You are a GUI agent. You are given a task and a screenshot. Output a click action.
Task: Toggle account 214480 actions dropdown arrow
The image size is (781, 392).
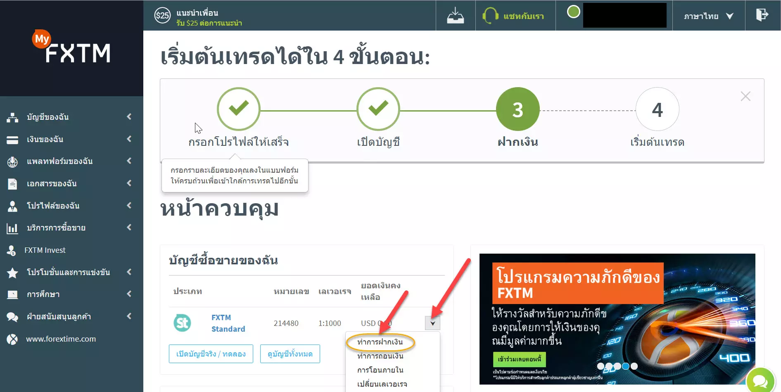(x=432, y=323)
